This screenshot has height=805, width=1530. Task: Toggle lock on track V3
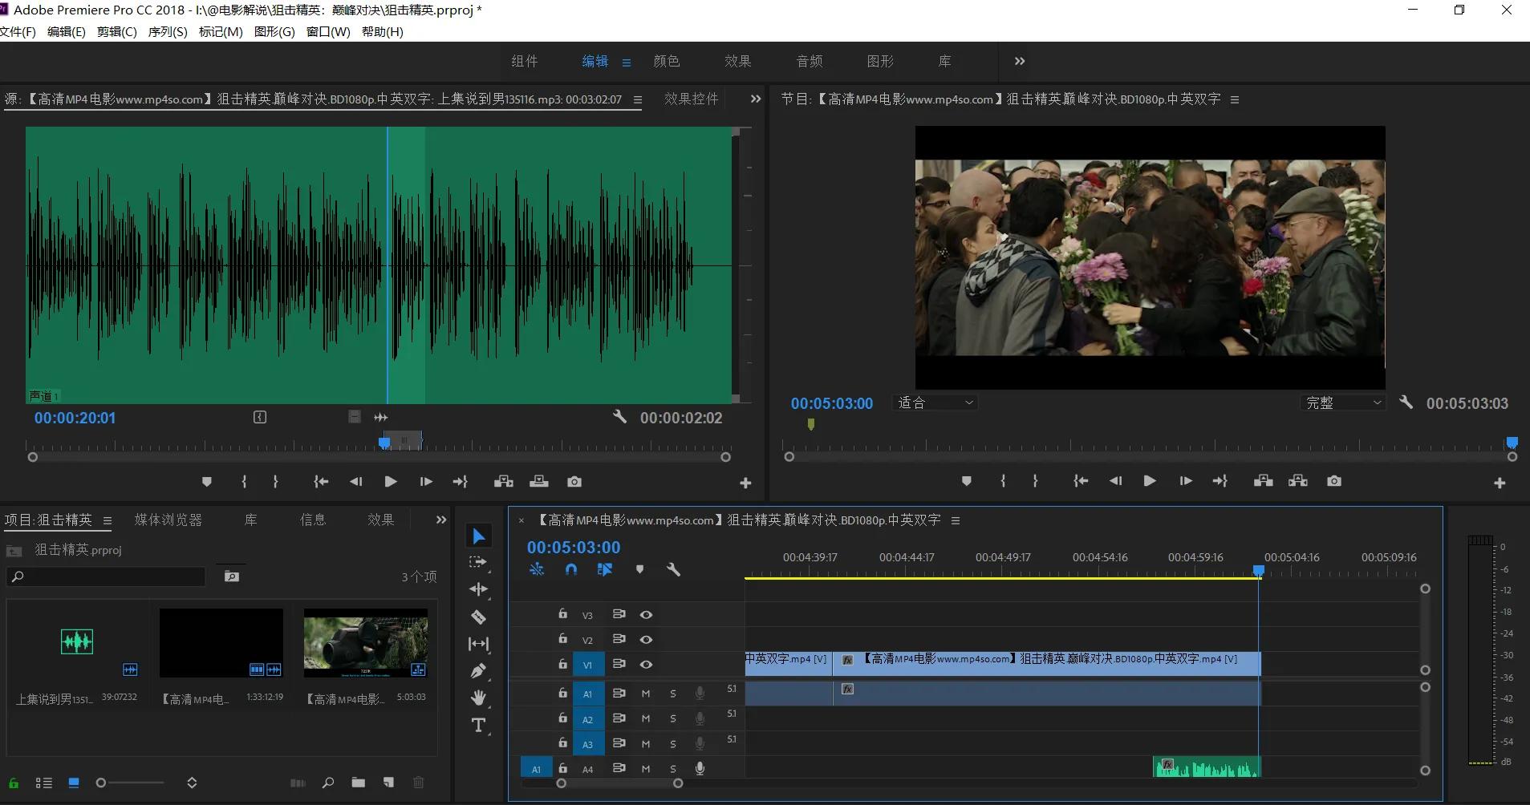tap(563, 614)
